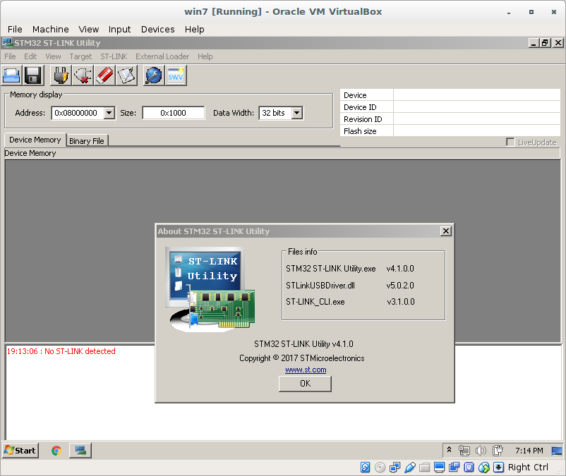Click the 'STM32 ST-LINK Utility.exe' file name
The height and width of the screenshot is (476, 566).
point(331,269)
